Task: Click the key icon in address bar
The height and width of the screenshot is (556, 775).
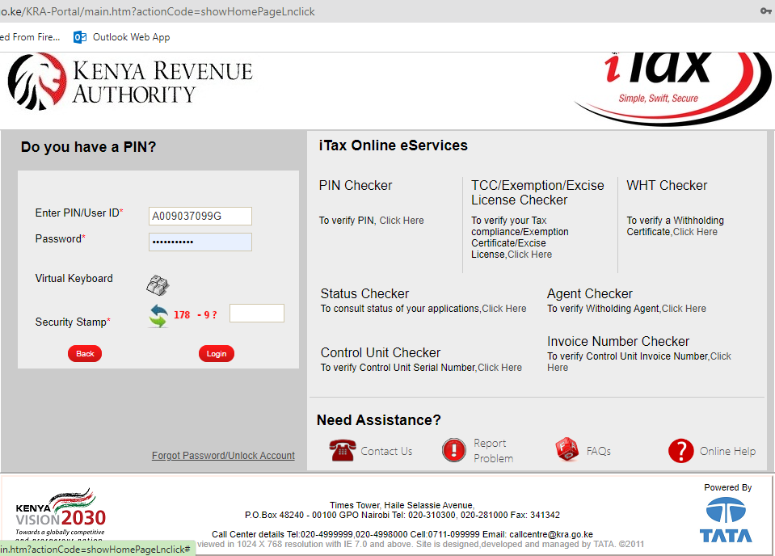Action: coord(764,11)
